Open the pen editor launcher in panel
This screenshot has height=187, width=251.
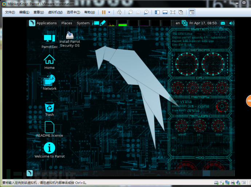103,23
